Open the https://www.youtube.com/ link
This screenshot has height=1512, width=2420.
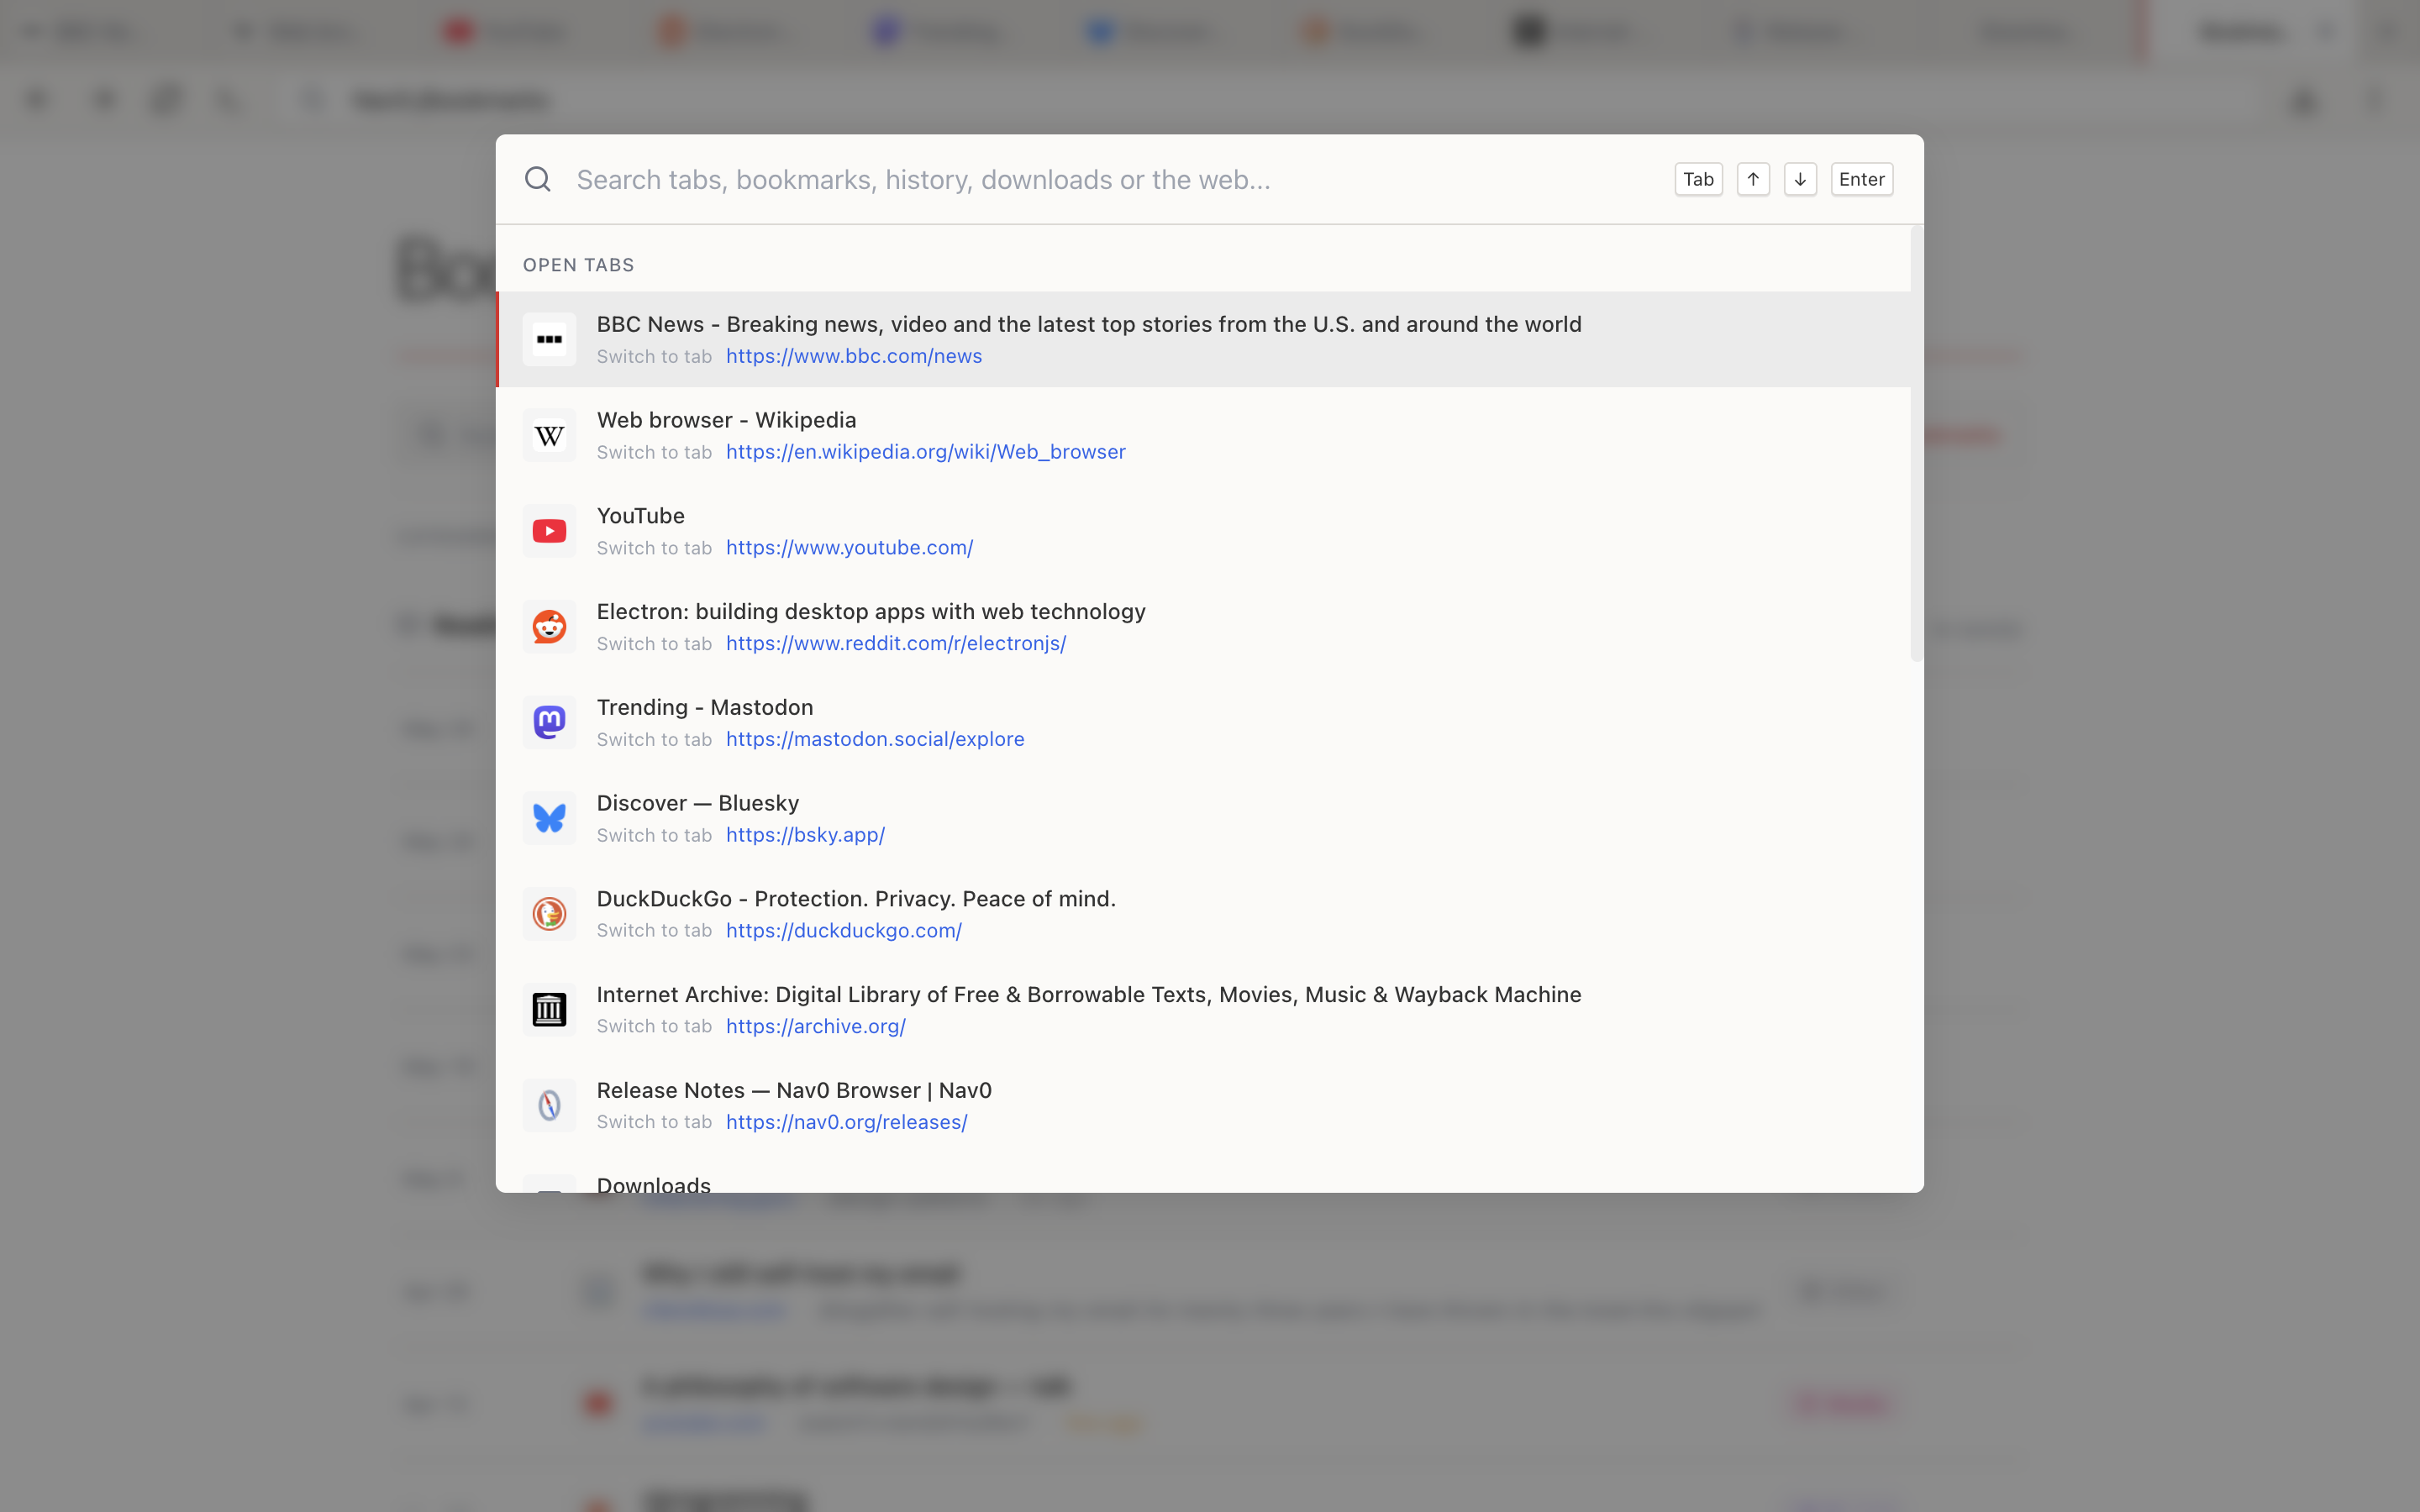click(849, 548)
